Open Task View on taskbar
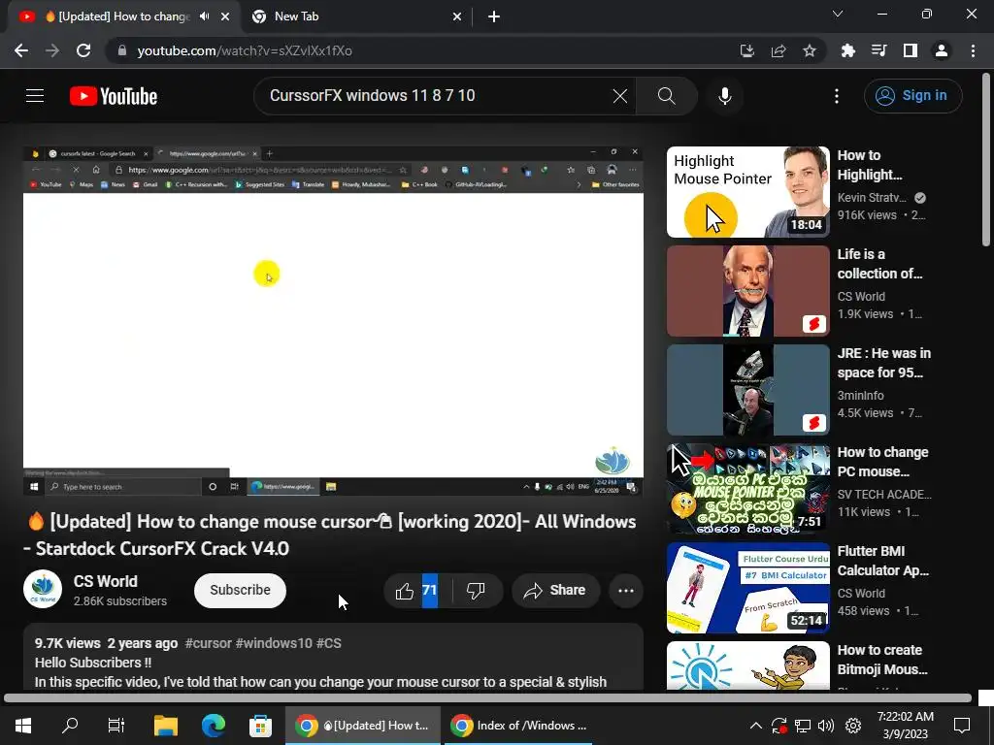Image resolution: width=994 pixels, height=745 pixels. (x=116, y=726)
